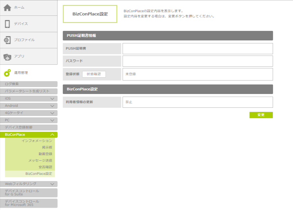
Task: Expand the 4Gケータイ menu section
Action: (52, 113)
